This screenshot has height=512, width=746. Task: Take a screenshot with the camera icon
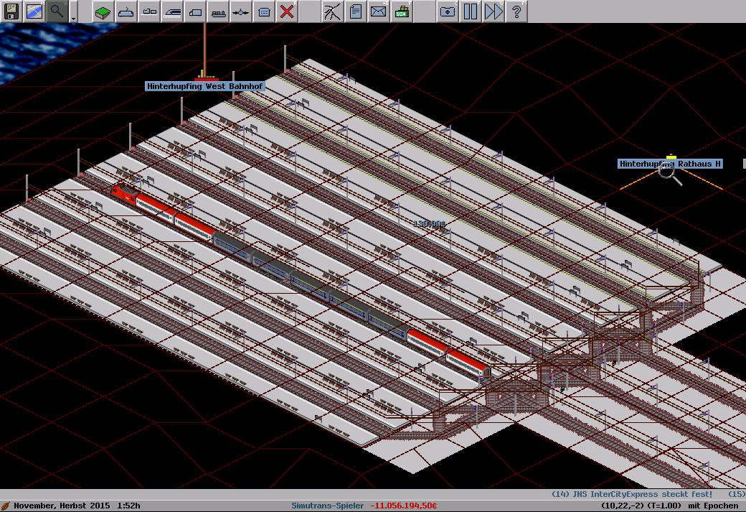coord(448,11)
